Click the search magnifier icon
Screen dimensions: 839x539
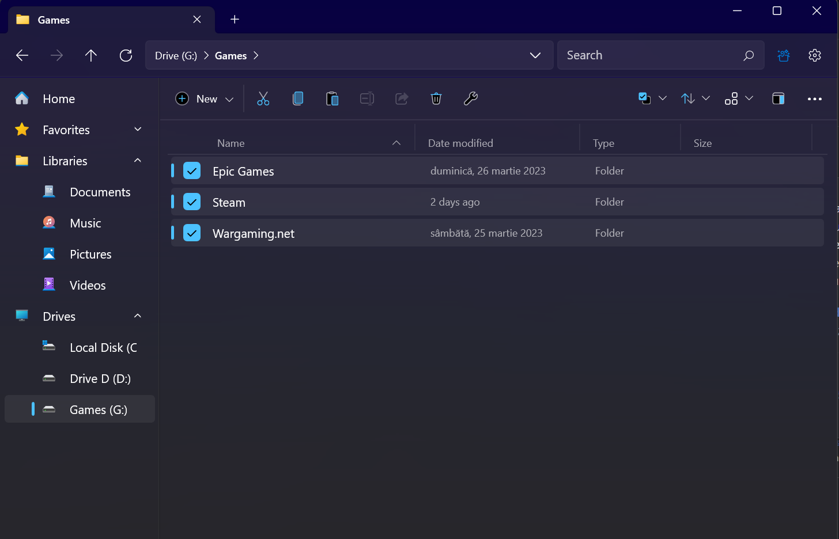749,55
